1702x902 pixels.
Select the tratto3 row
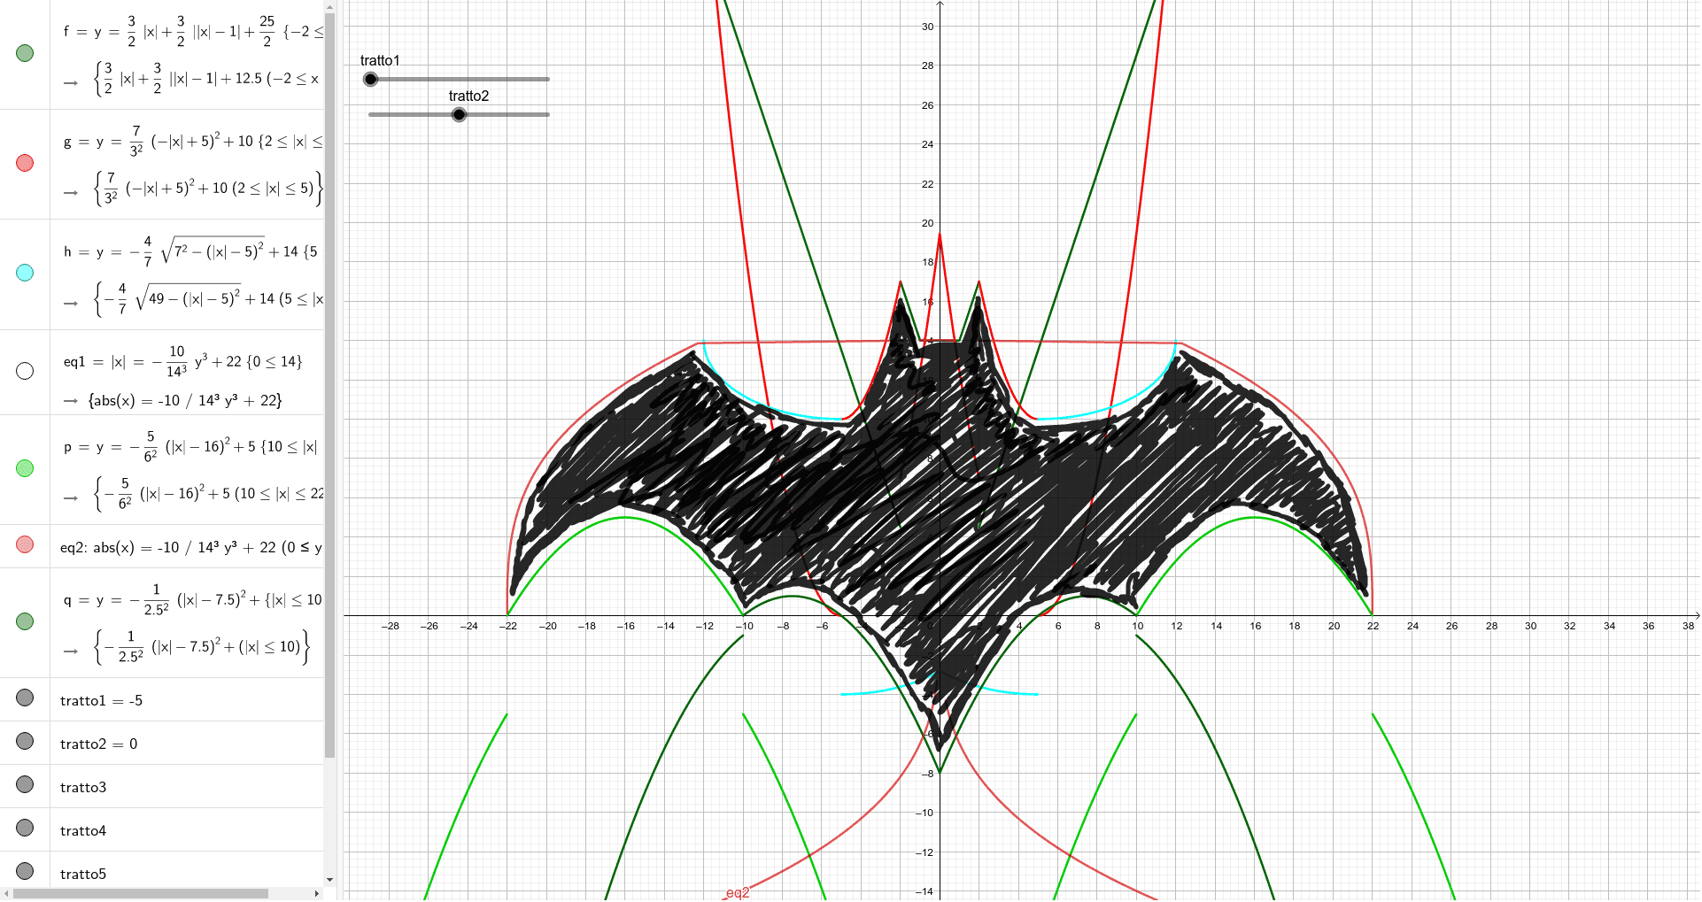(x=187, y=787)
